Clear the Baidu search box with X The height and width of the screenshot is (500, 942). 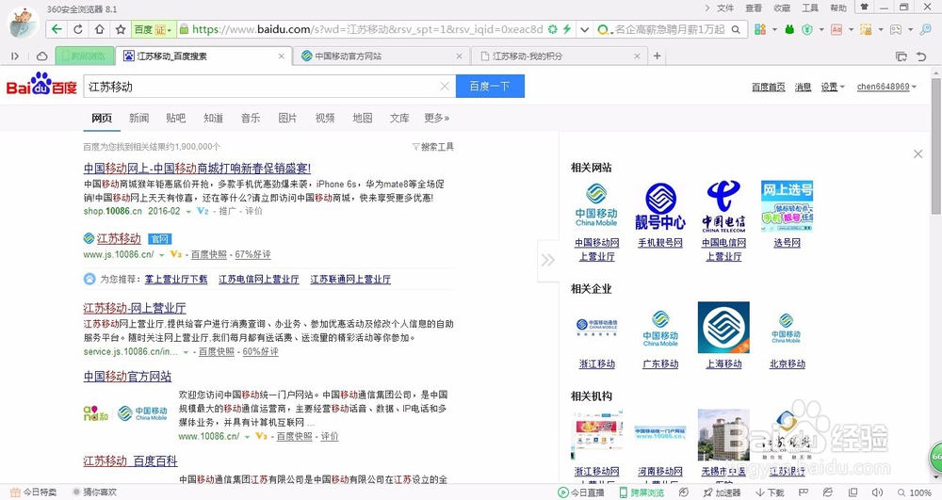pos(445,87)
